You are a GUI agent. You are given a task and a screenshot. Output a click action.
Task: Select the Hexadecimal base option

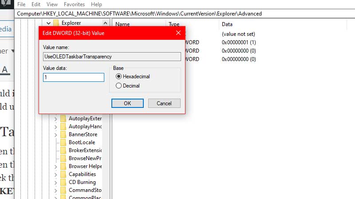click(x=133, y=77)
